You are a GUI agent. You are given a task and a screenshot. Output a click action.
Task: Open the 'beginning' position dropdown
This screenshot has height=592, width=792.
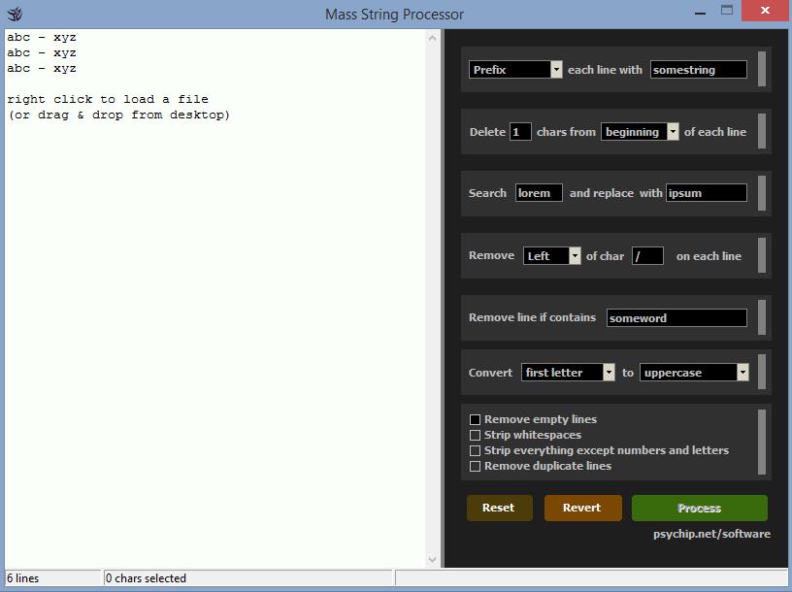[640, 132]
